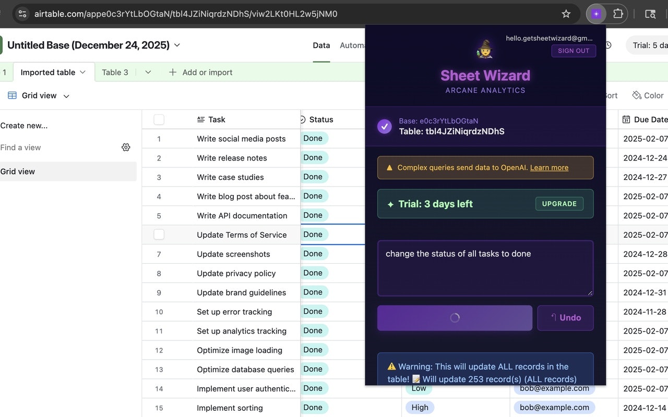Click the grid view icon beside Grid view label
The image size is (668, 417).
[x=11, y=95]
